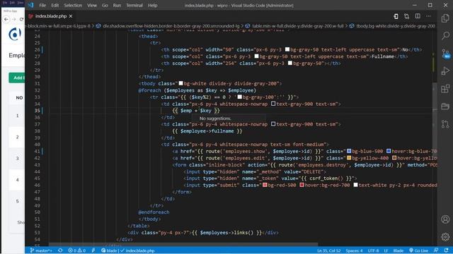Click Ln 35, Col 52 to go to line
Viewport: 453px width, 254px height.
point(328,250)
